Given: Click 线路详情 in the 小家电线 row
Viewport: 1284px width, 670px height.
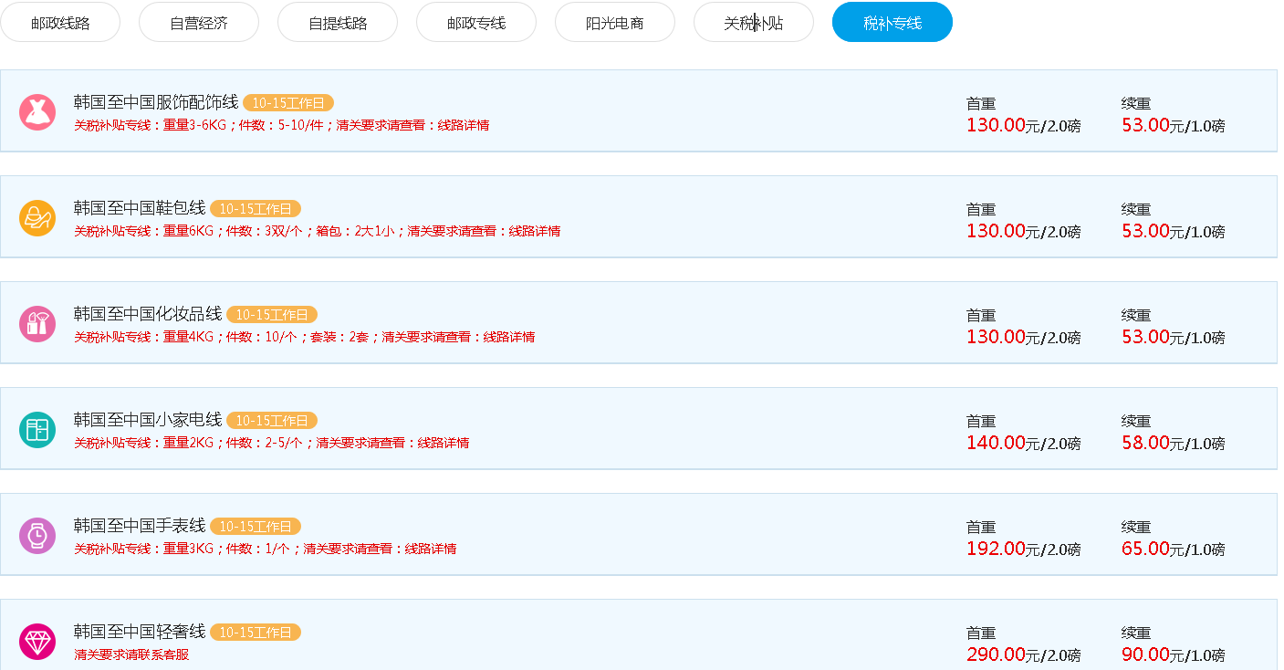Looking at the screenshot, I should [x=444, y=443].
